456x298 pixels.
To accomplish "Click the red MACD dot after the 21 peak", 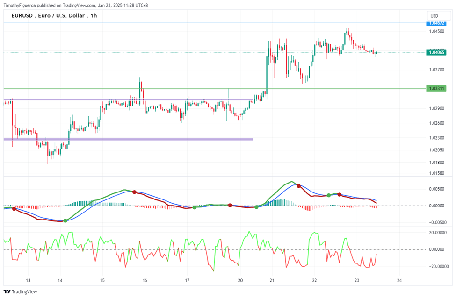I will pos(299,186).
